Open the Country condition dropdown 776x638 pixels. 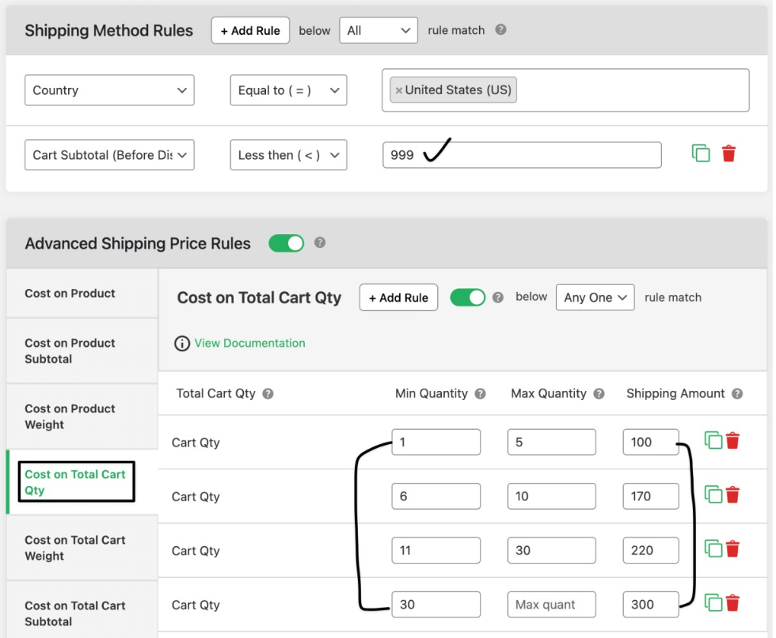coord(109,90)
